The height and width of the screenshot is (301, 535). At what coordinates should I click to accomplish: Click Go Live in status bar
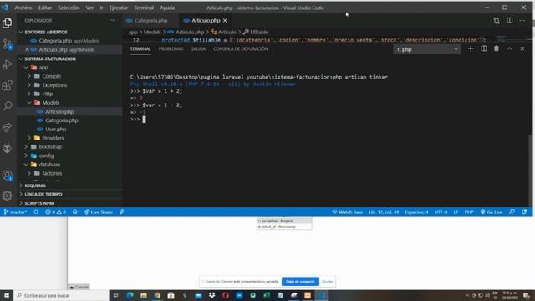492,212
